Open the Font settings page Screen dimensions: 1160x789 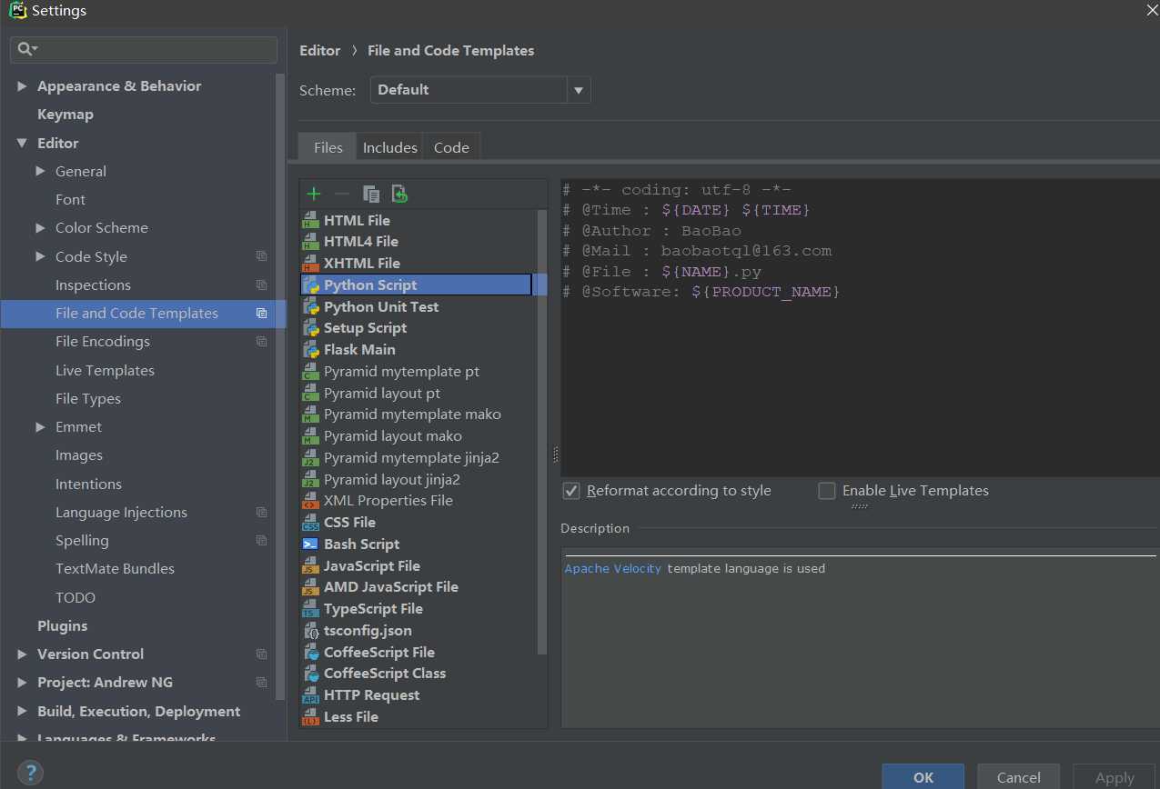[70, 200]
